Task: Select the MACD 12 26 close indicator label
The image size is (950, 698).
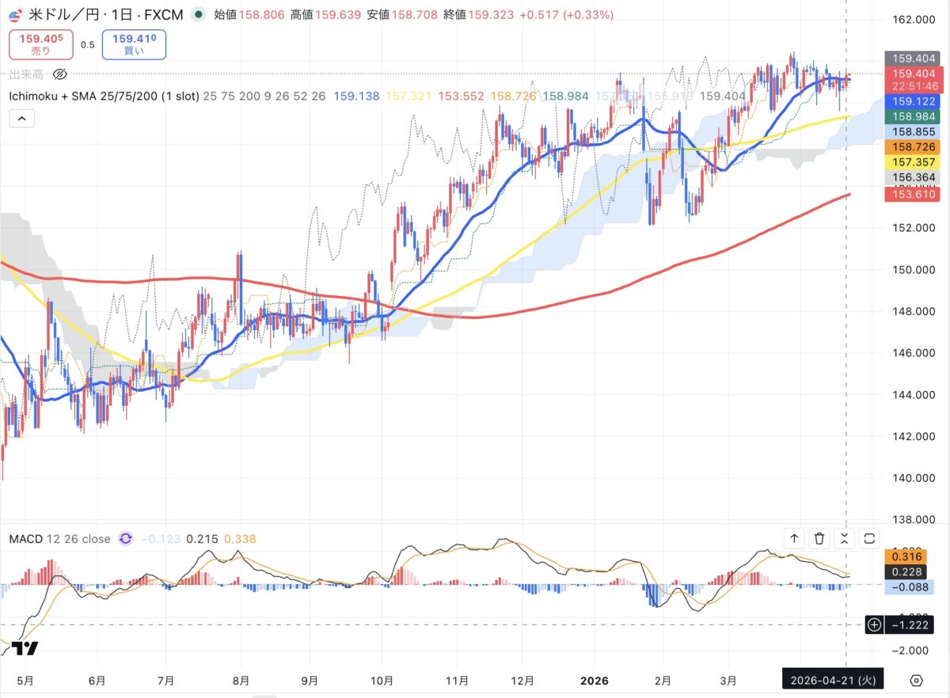Action: click(59, 539)
